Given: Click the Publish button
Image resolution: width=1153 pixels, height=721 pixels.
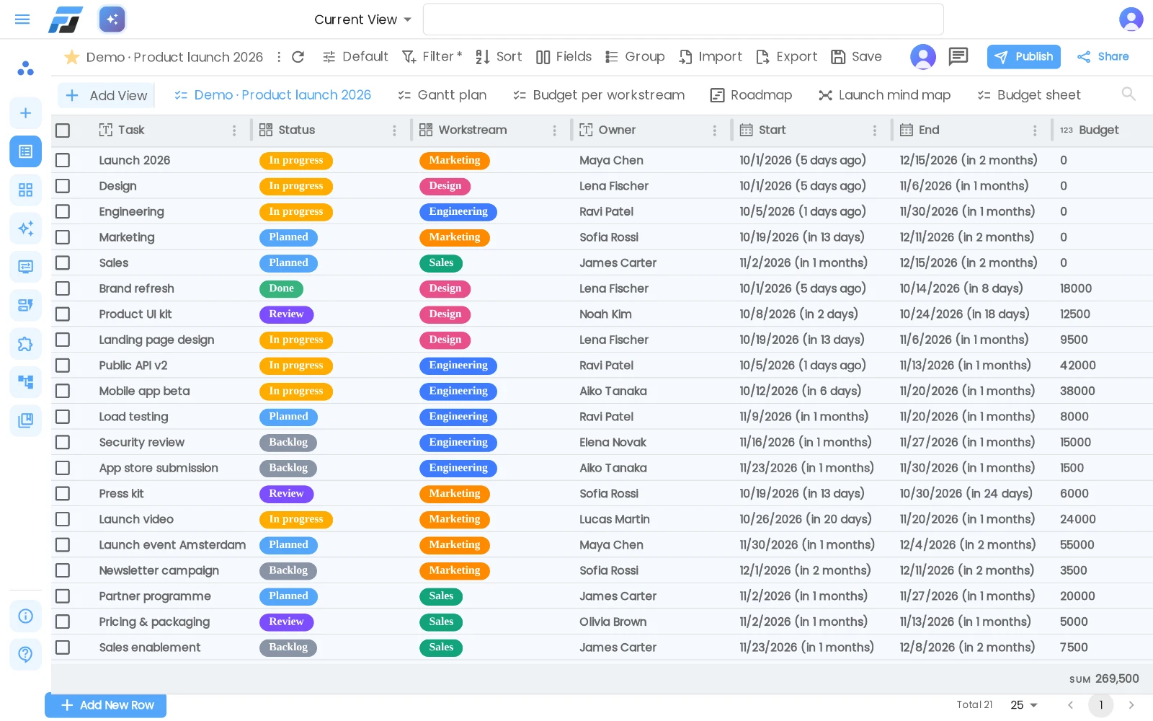Looking at the screenshot, I should (x=1023, y=57).
